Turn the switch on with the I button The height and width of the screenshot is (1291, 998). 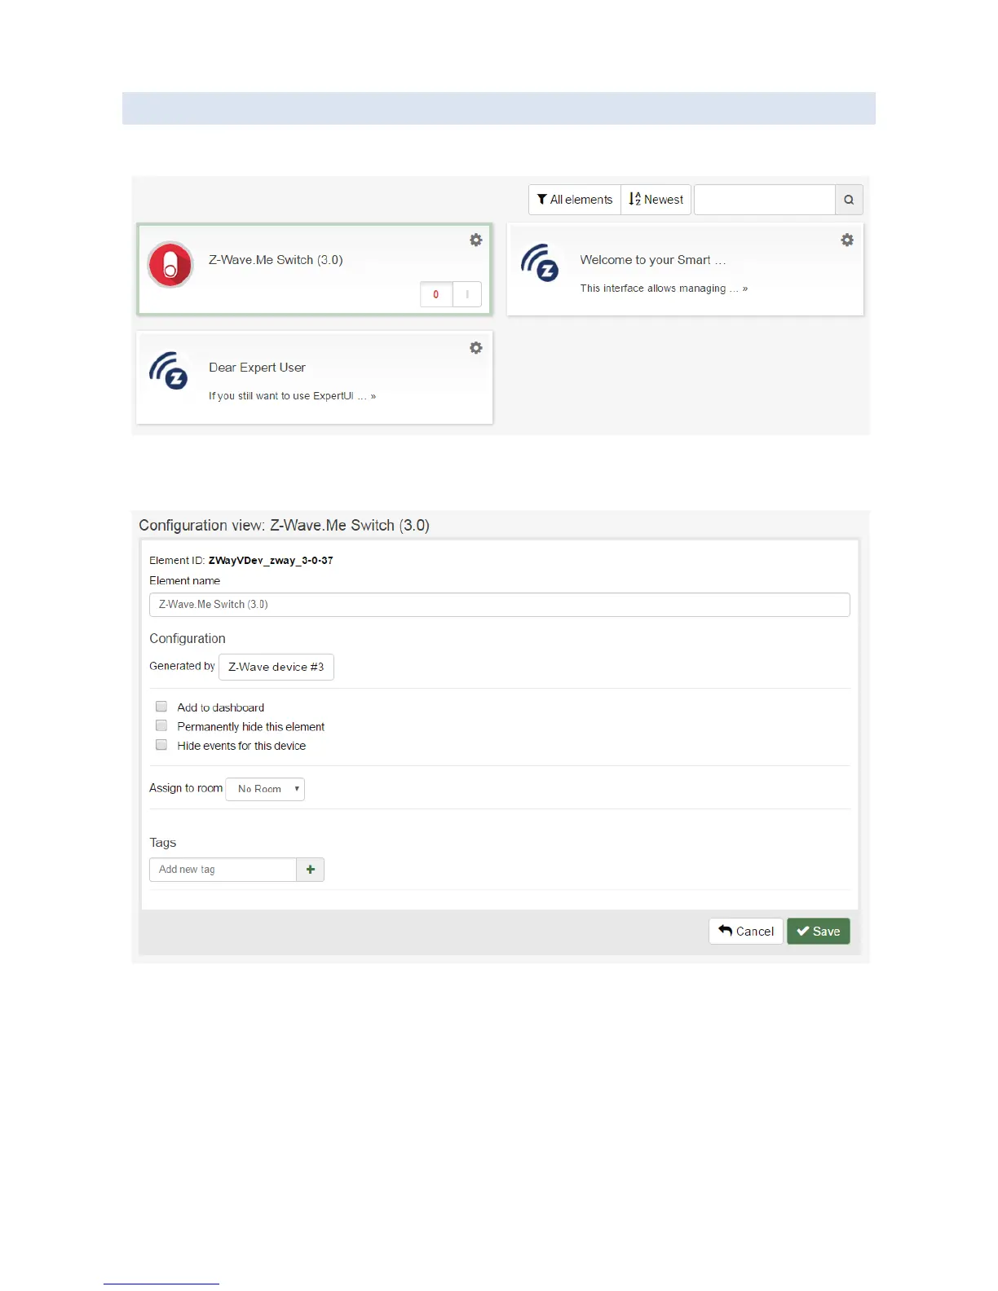coord(467,294)
